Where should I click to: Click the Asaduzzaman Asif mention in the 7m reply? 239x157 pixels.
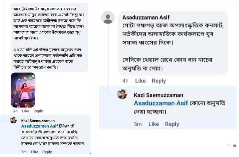point(39,126)
